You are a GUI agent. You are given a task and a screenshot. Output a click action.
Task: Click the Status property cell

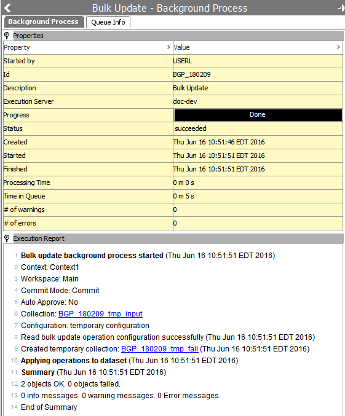[88, 128]
